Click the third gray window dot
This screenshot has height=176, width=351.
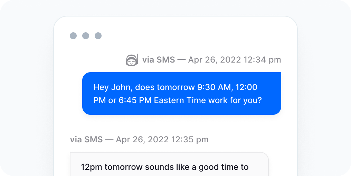coord(98,36)
